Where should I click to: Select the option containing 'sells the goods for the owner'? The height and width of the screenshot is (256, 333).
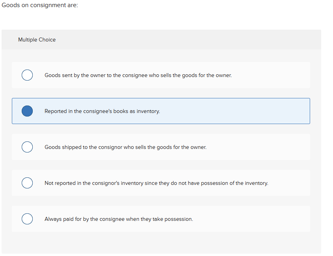point(138,75)
